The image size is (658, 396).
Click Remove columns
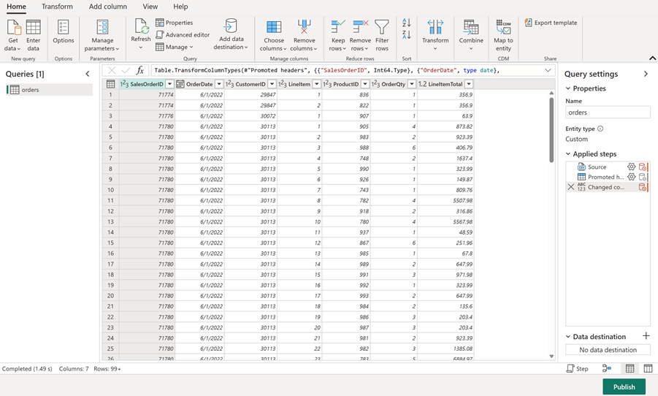pos(305,36)
